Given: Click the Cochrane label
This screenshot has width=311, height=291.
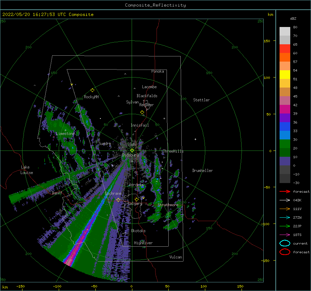Looking at the screenshot, I should [x=113, y=193].
